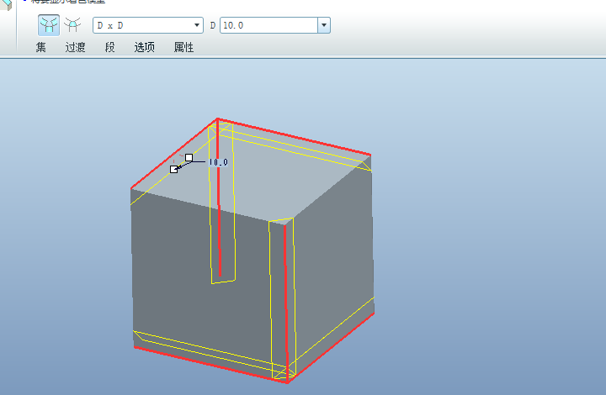Click the D value field showing 10.0
The height and width of the screenshot is (395, 606).
click(269, 25)
